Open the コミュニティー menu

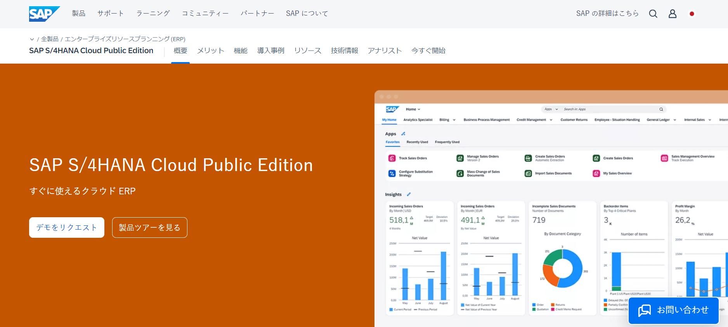tap(205, 14)
